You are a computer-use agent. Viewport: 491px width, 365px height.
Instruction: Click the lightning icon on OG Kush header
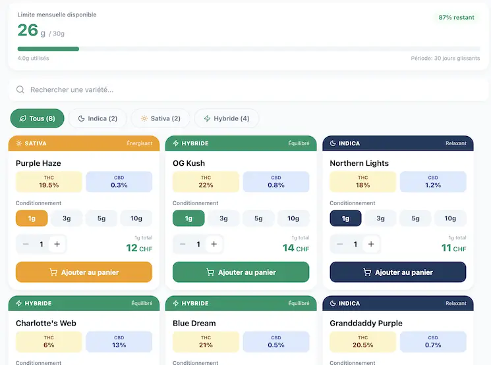(176, 143)
